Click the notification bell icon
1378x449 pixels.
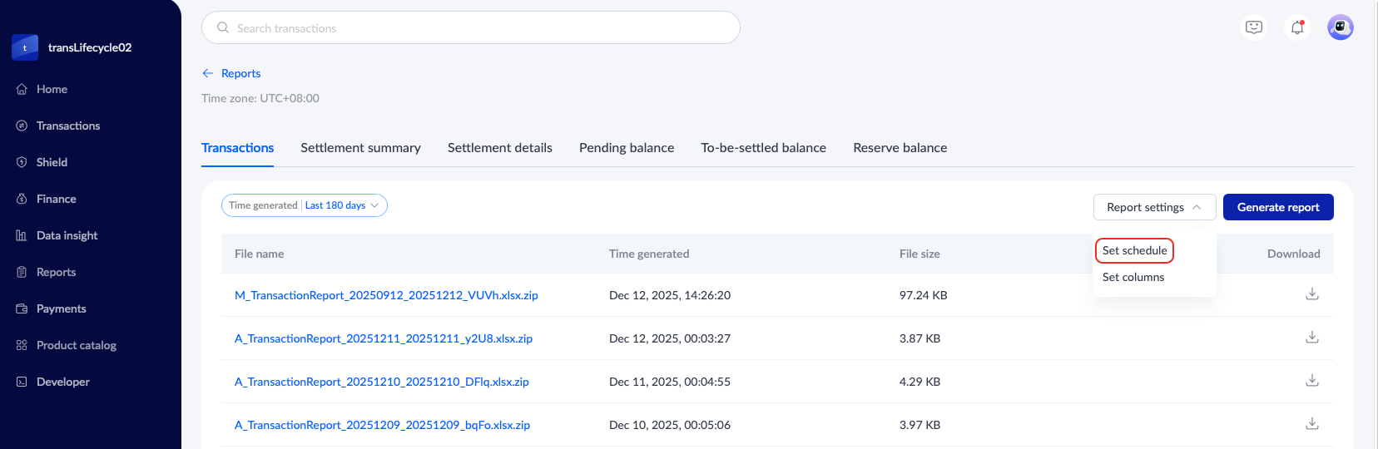1296,27
